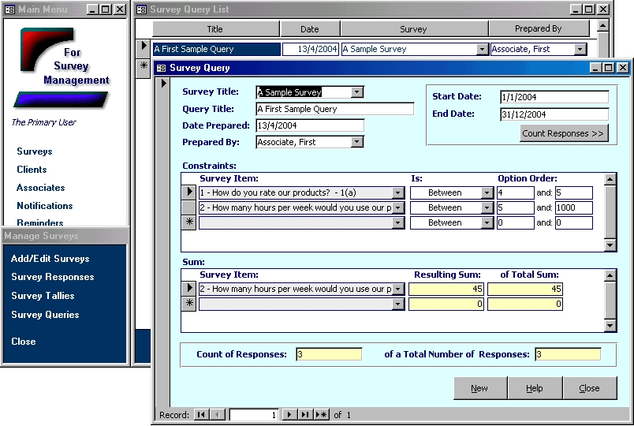Open the Clients section in Main Menu
The height and width of the screenshot is (426, 634).
point(32,170)
